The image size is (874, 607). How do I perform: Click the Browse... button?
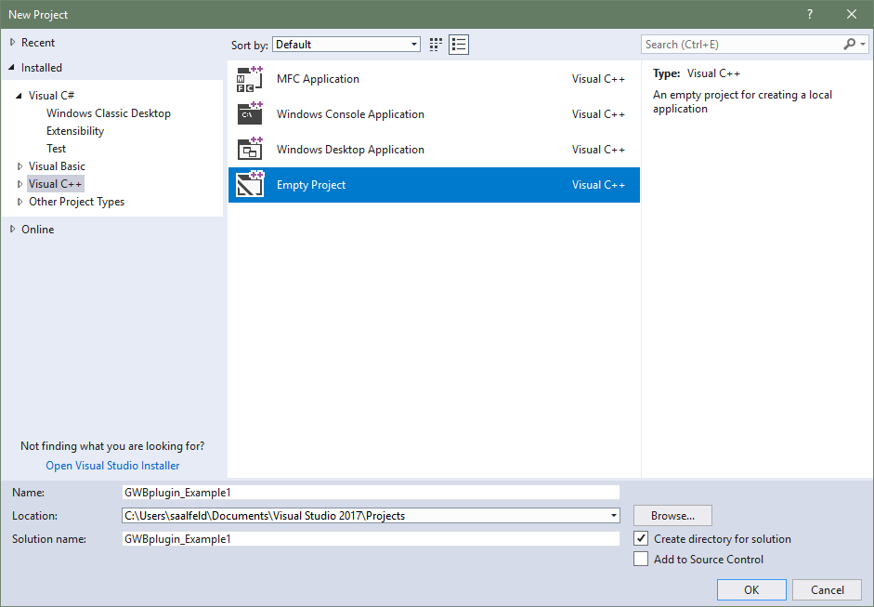click(x=672, y=516)
